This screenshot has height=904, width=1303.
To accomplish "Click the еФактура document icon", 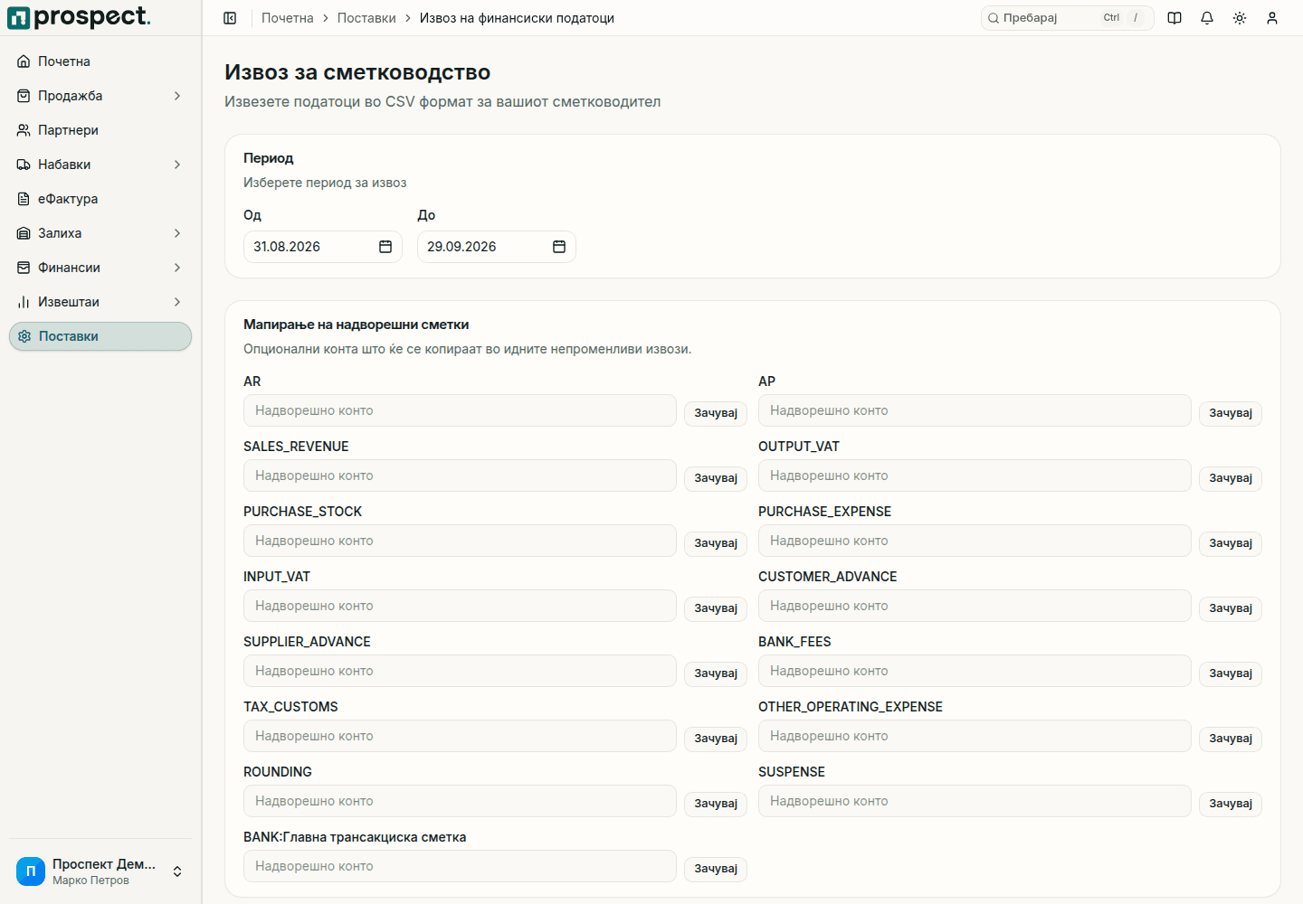I will (24, 199).
